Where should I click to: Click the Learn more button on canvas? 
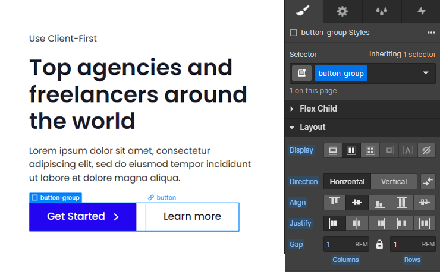tap(193, 217)
